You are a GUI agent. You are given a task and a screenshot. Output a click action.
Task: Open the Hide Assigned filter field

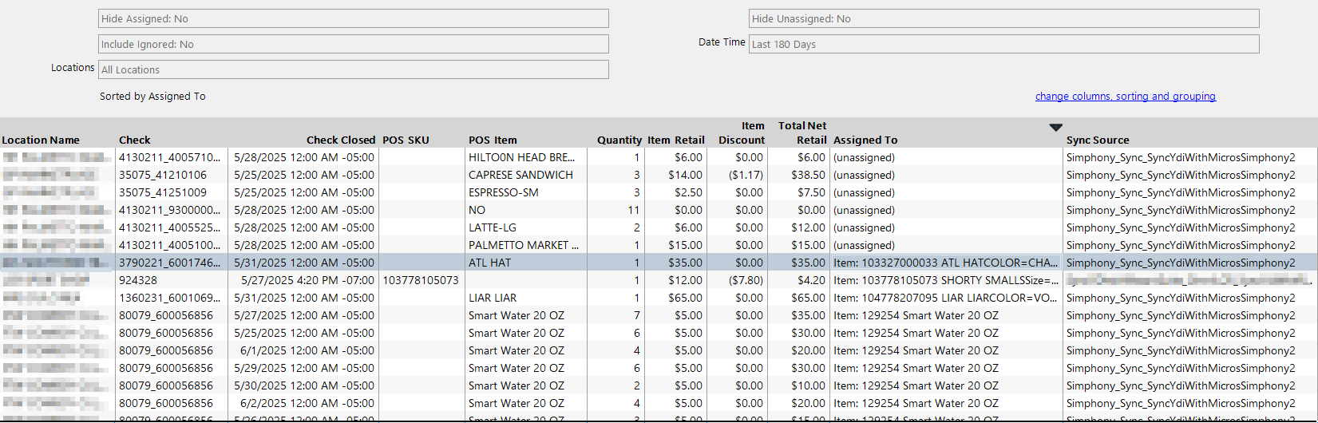[353, 19]
